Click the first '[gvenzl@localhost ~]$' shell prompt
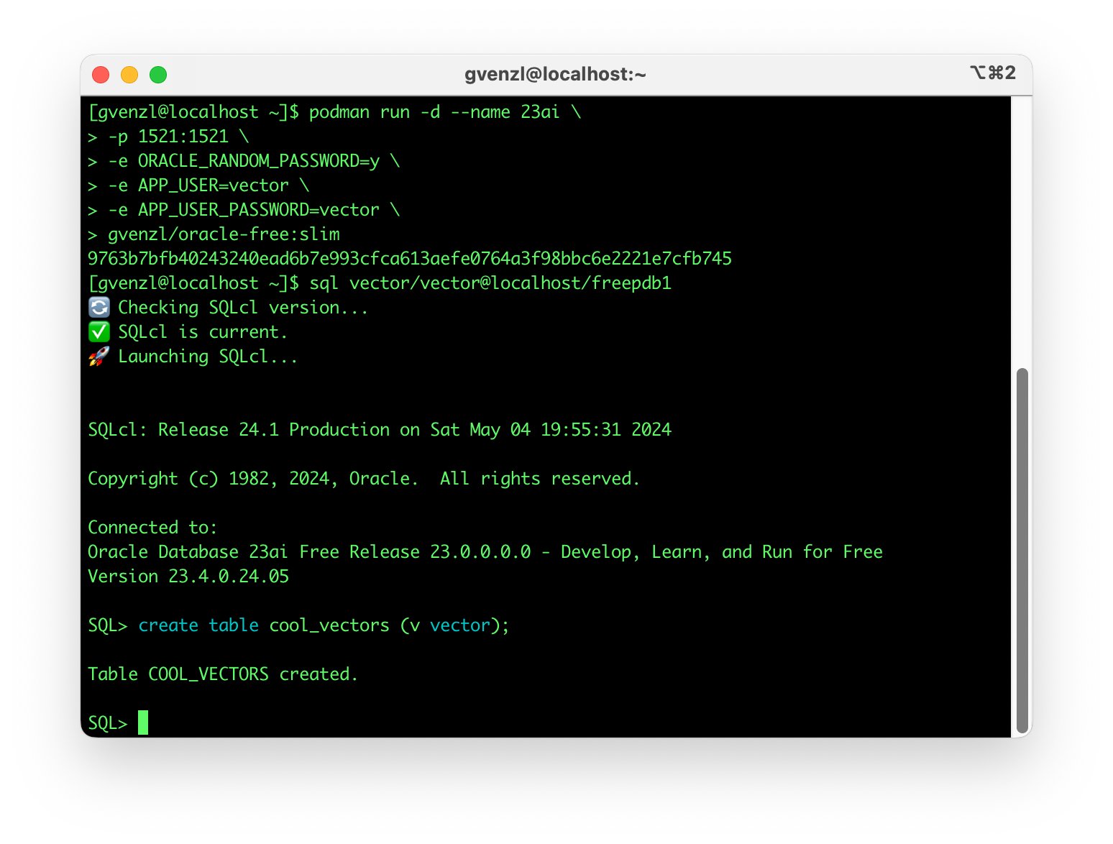The height and width of the screenshot is (844, 1113). click(x=193, y=112)
